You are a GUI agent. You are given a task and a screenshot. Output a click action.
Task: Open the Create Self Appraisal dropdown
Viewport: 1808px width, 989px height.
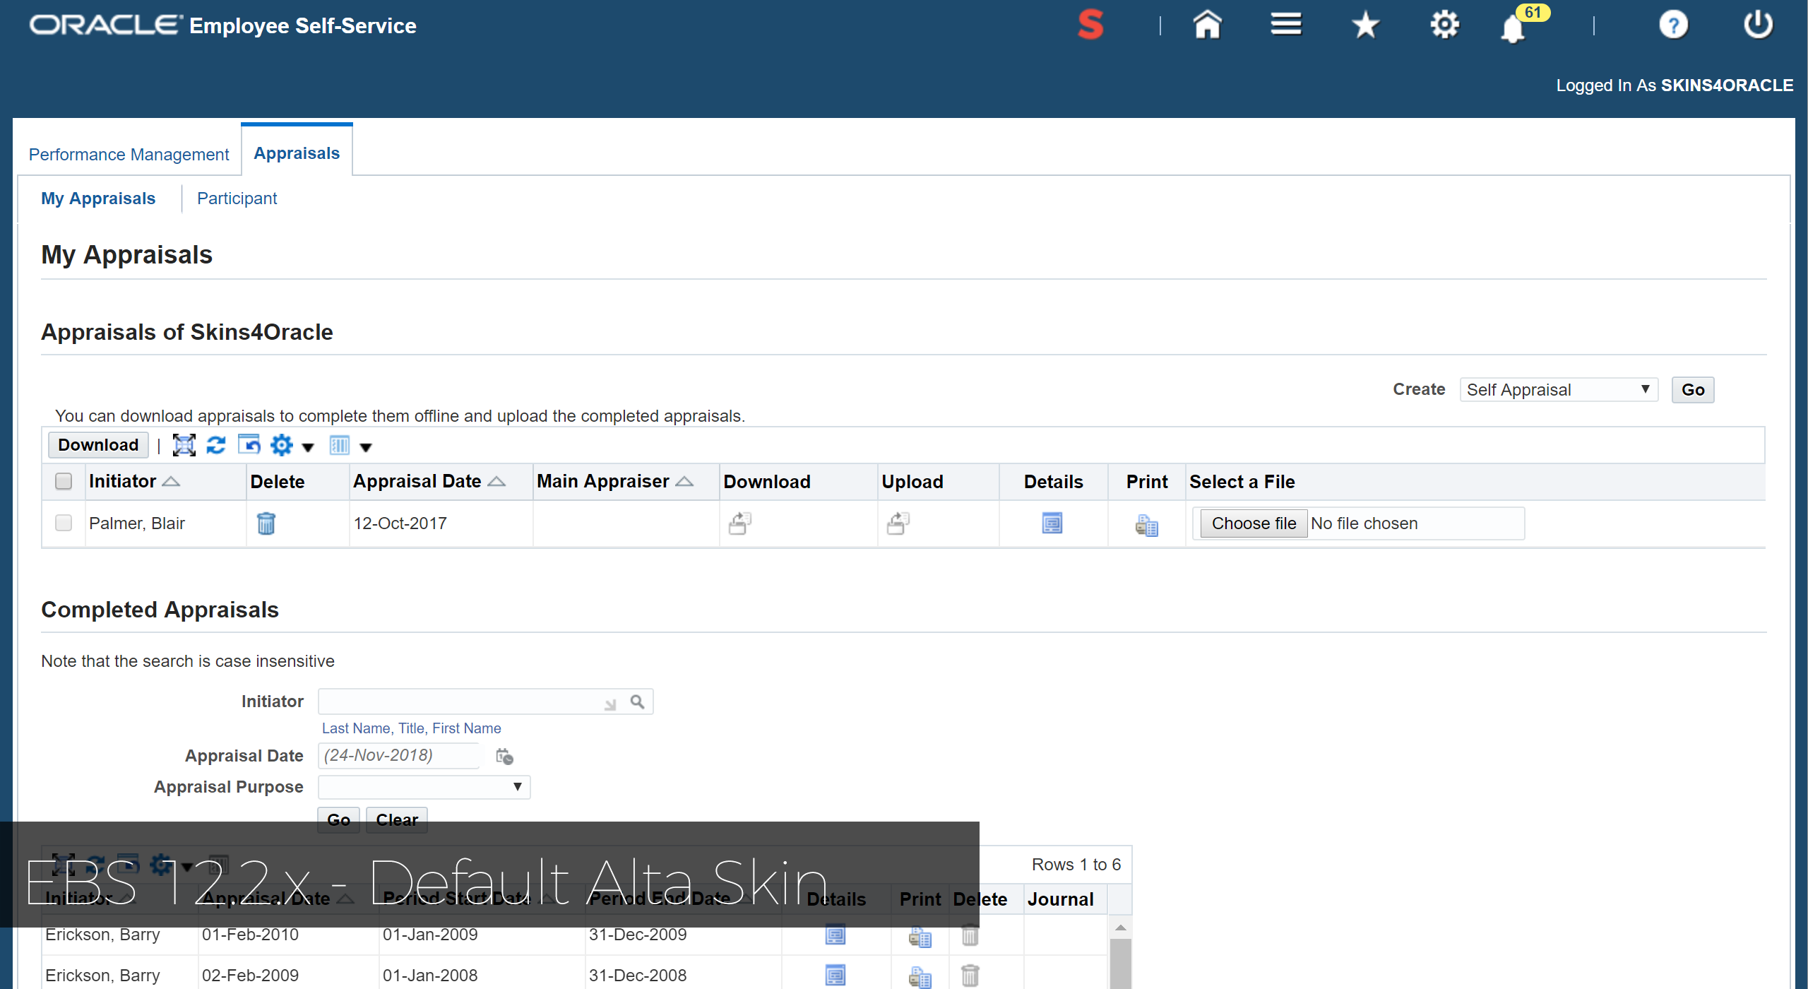[x=1559, y=390]
